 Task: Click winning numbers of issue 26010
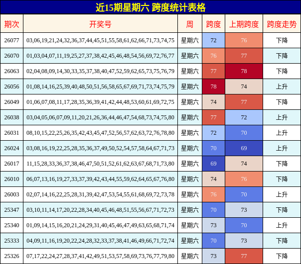tap(100, 179)
